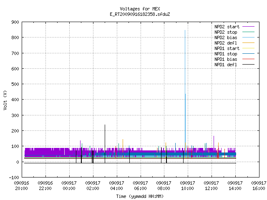Image resolution: width=267 pixels, height=200 pixels.
Task: Click the '090917 06:00' time tick label
Action: [x=140, y=186]
